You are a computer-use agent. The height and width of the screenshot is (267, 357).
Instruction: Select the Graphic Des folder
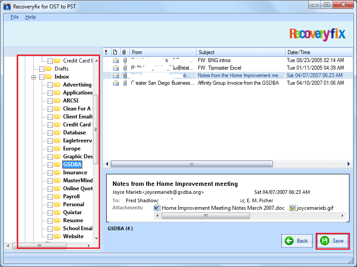tap(78, 157)
